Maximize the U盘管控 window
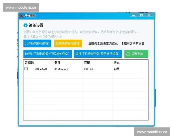Viewport: 173px width, 139px height. (x=142, y=15)
